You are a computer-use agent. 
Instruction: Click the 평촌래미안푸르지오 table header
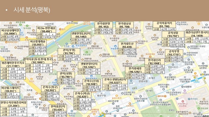[13, 64]
